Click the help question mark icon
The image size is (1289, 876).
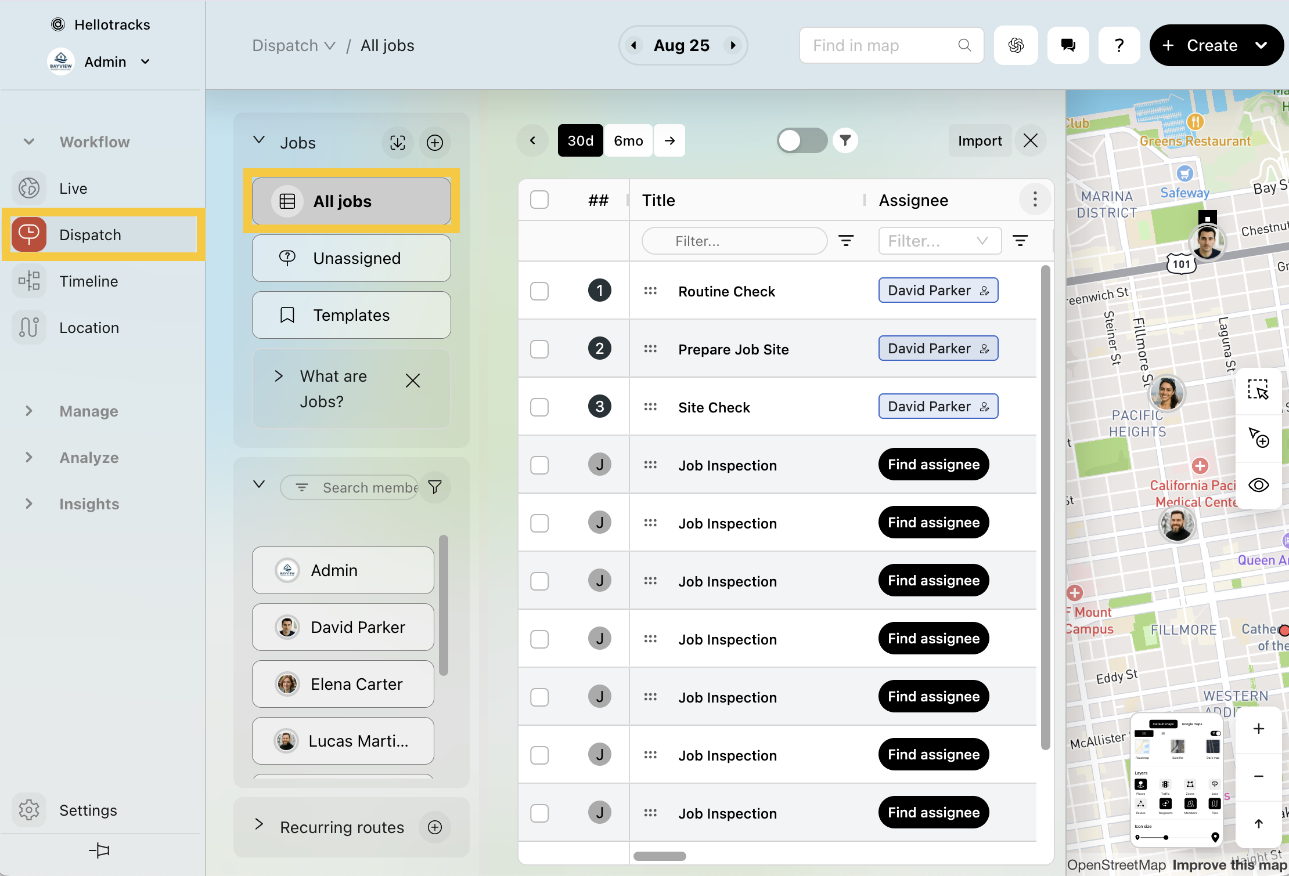click(1119, 45)
